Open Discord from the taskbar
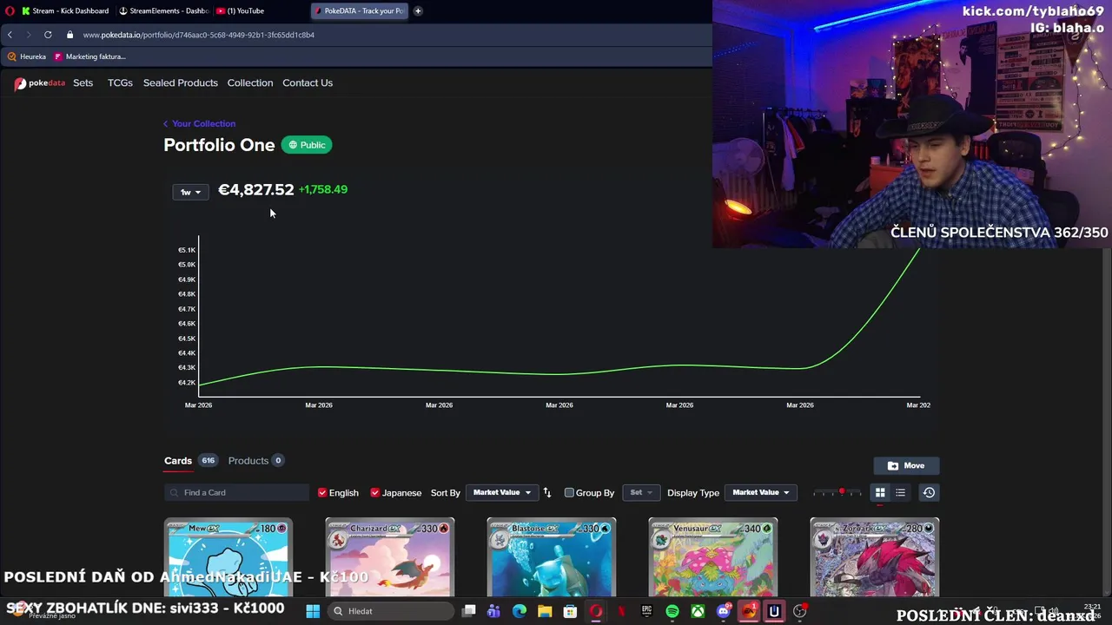 (723, 611)
